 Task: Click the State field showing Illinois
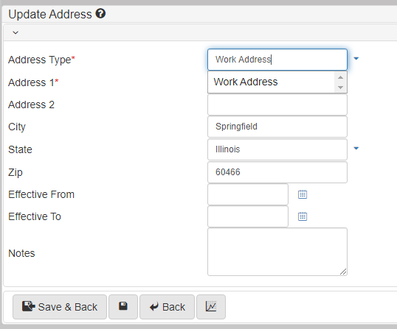277,149
